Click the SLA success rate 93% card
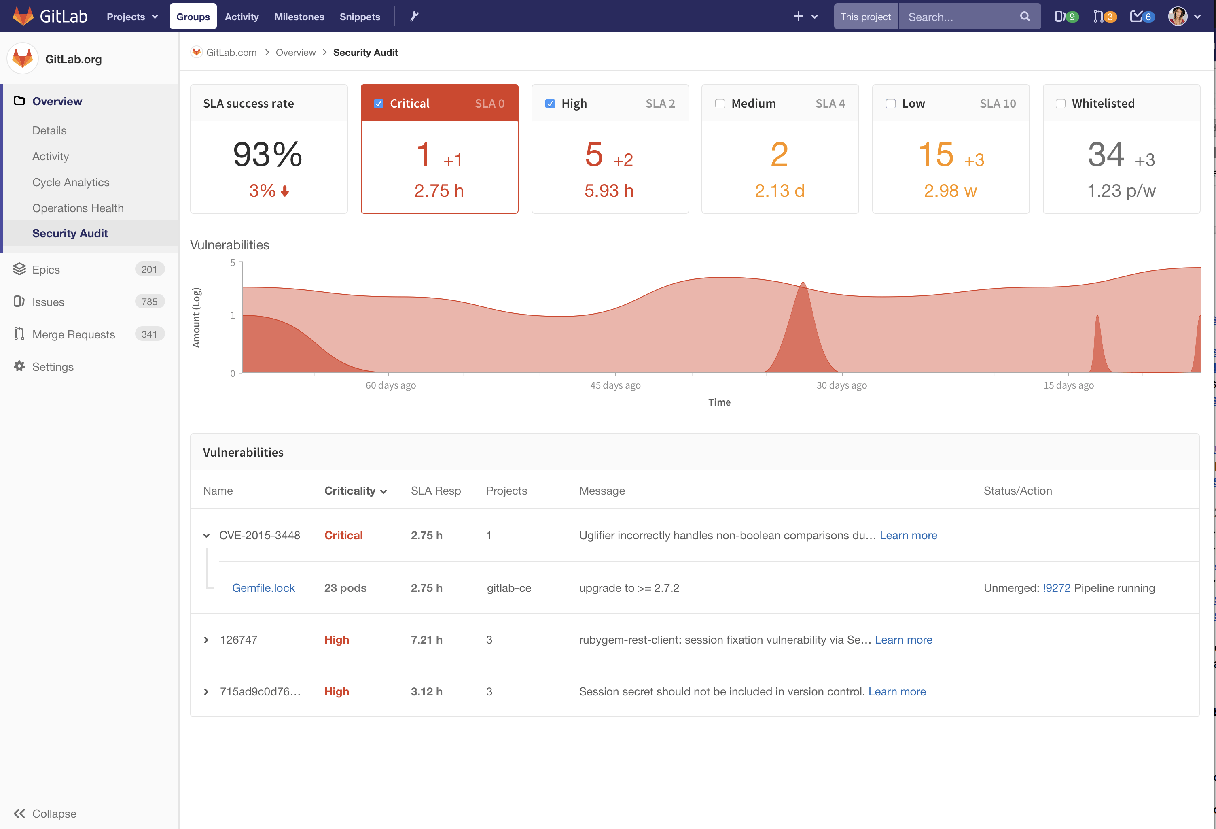Viewport: 1216px width, 829px height. pos(269,149)
